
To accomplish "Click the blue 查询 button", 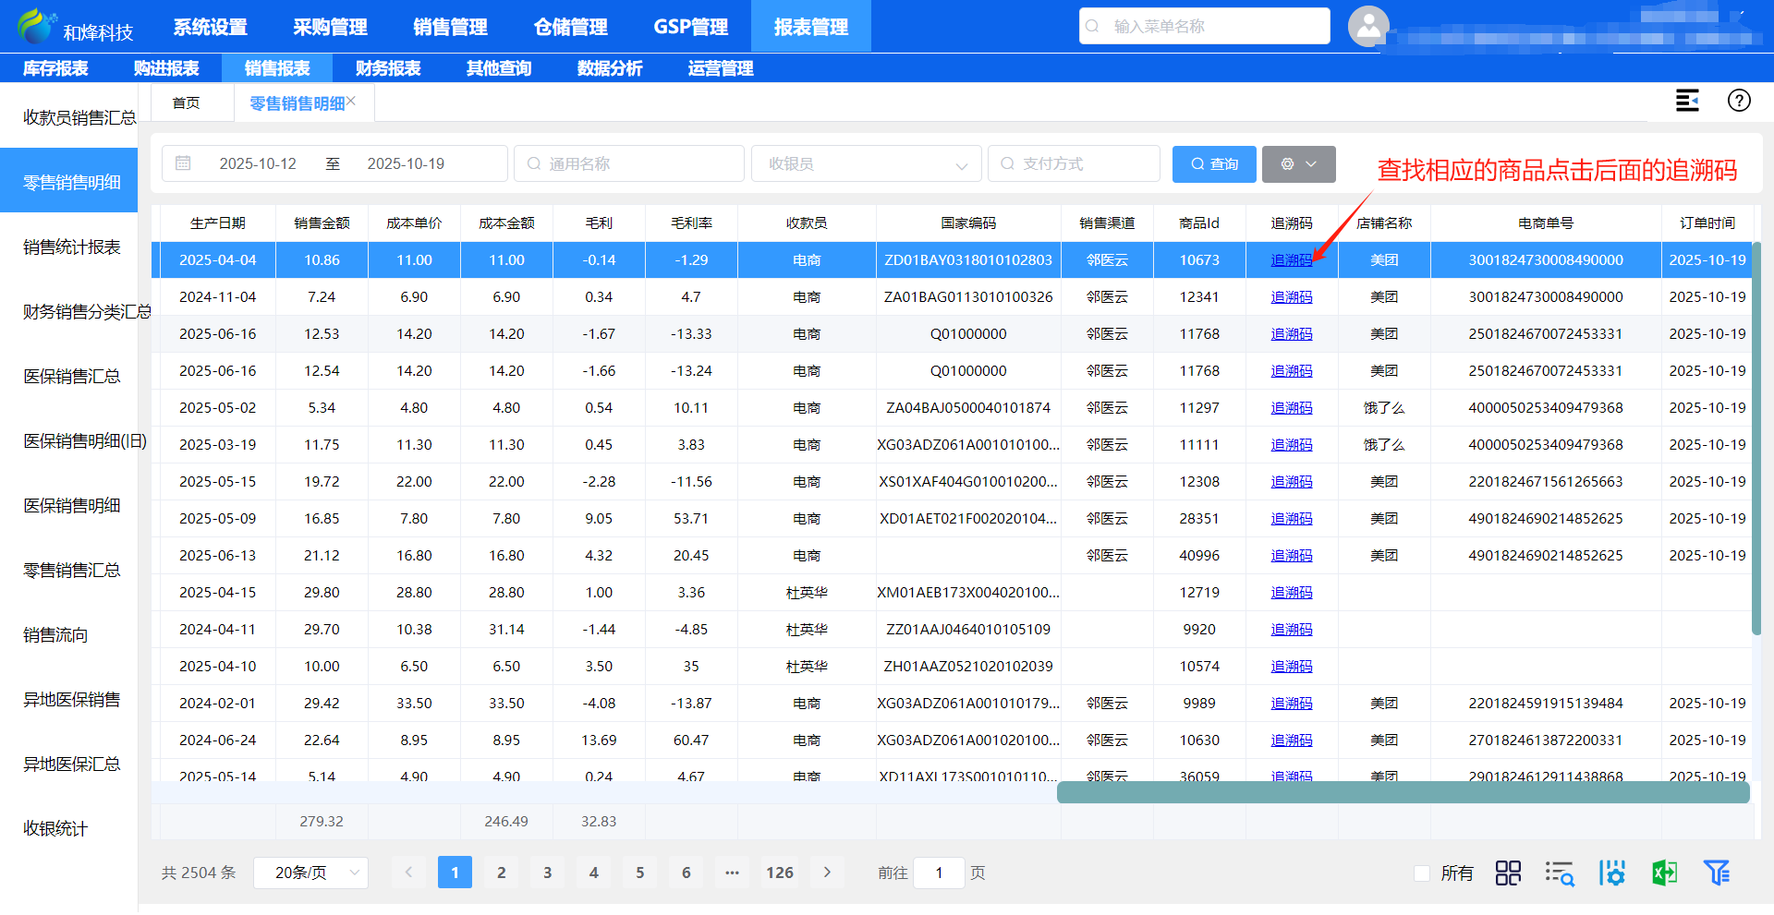I will pos(1213,164).
